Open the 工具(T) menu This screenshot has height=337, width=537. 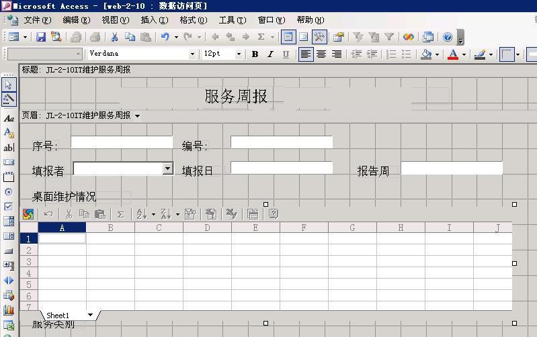point(233,20)
